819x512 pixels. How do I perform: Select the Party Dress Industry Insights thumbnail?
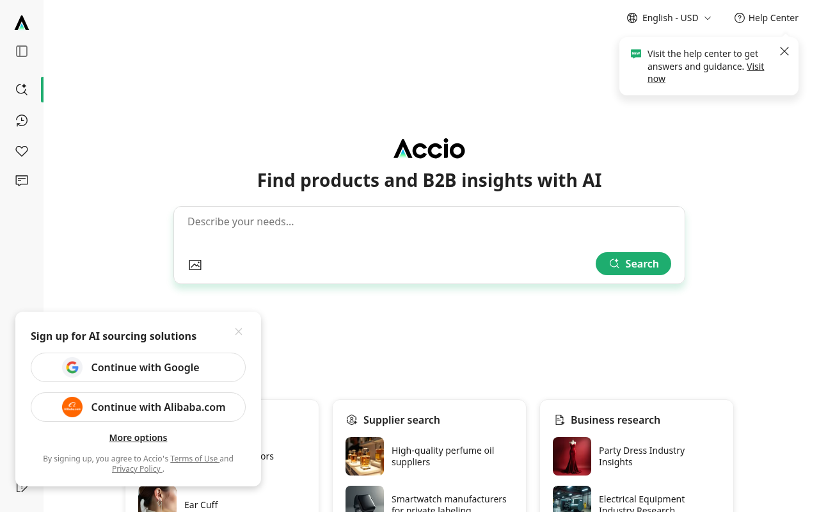[x=571, y=456]
